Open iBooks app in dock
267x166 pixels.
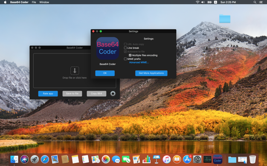pos(177,159)
